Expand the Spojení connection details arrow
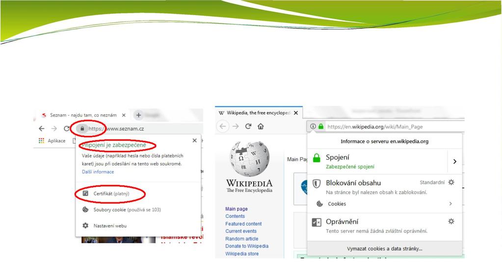502x277 pixels. [454, 162]
